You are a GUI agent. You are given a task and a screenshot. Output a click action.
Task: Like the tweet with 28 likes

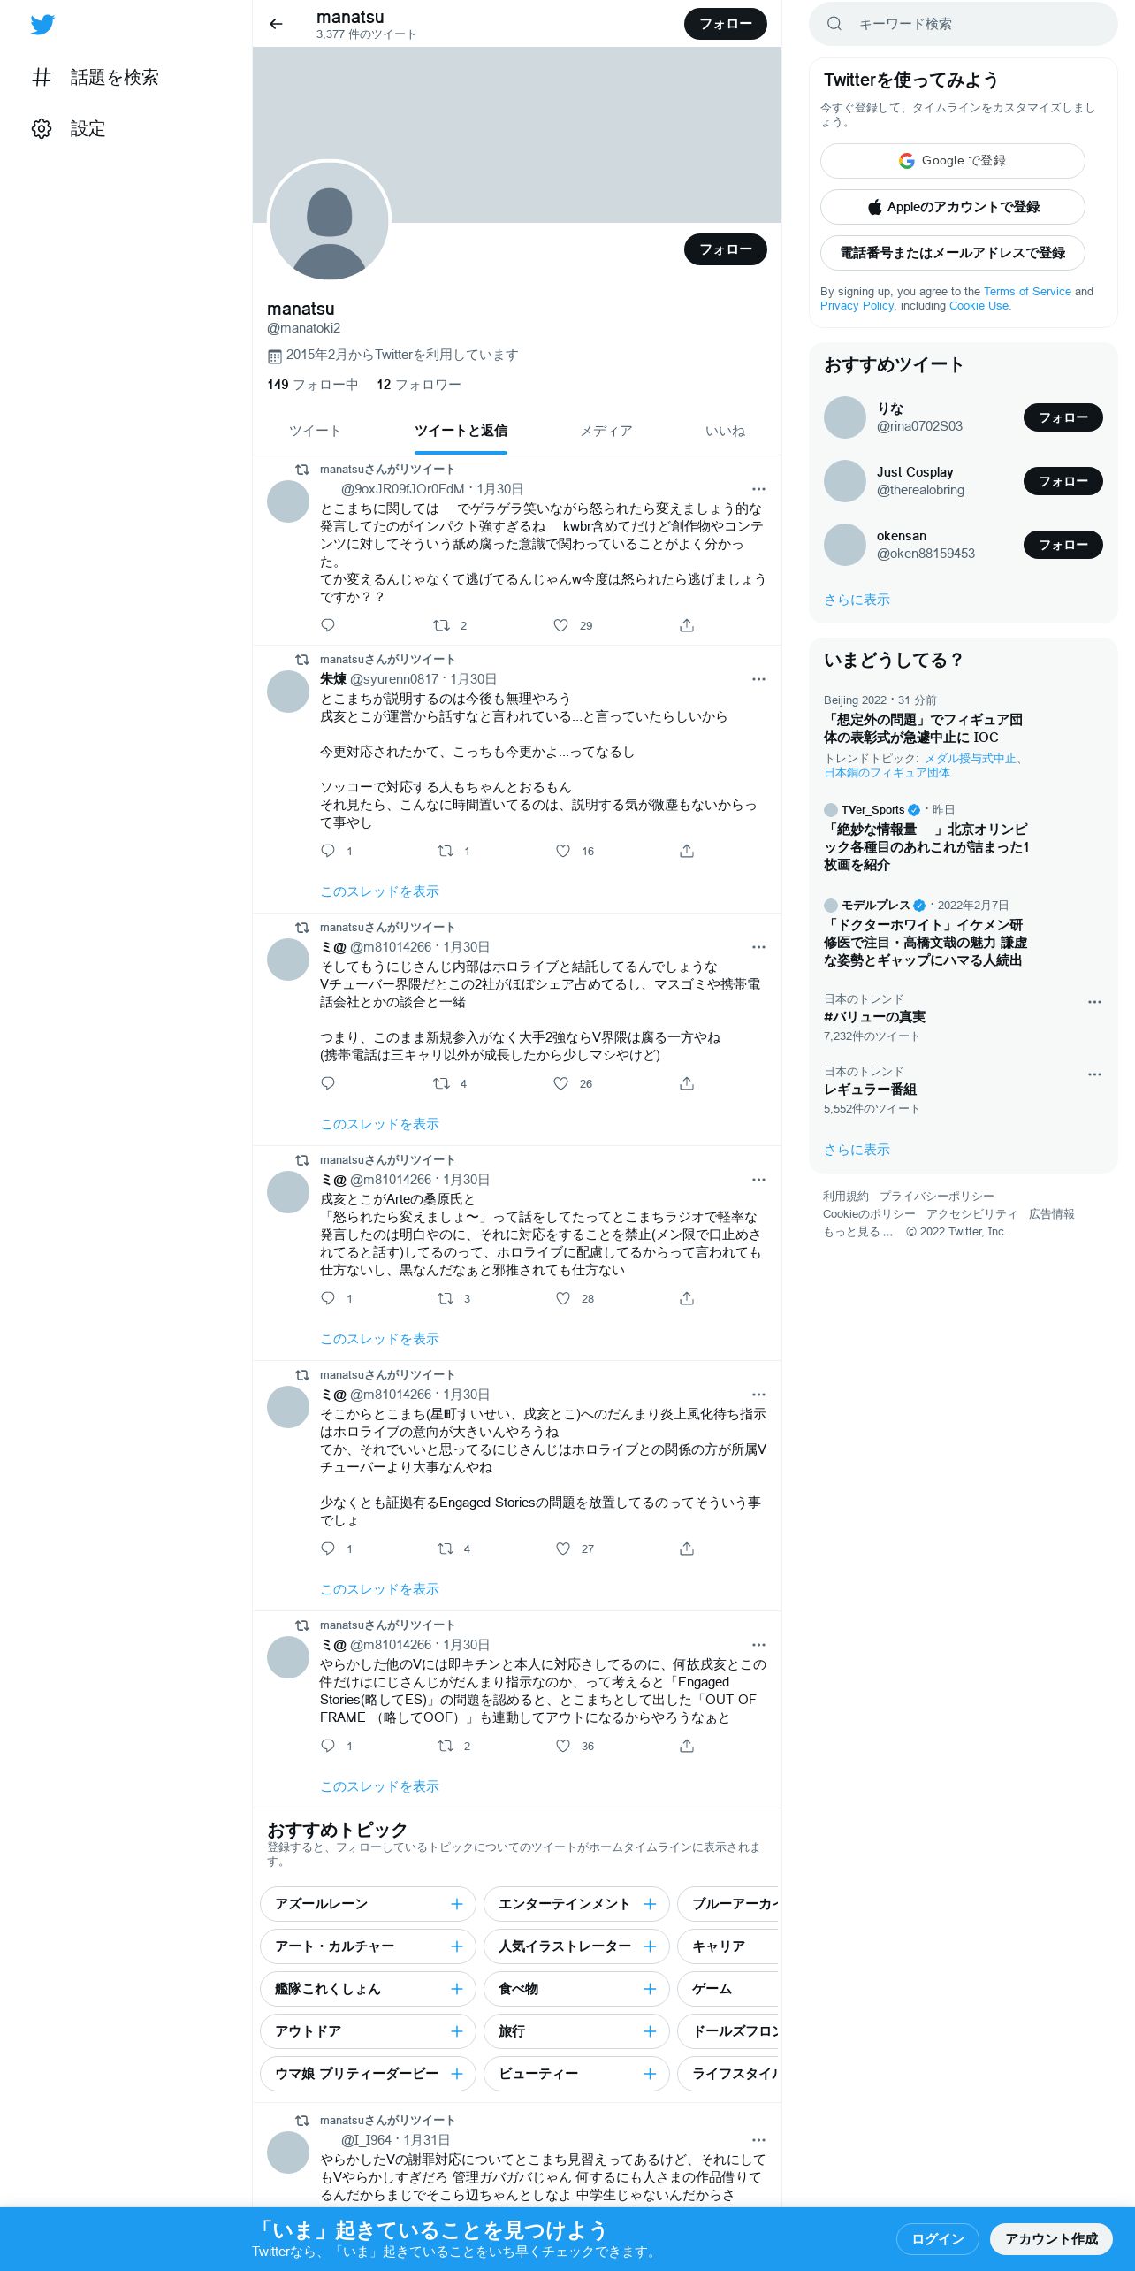[x=563, y=1298]
